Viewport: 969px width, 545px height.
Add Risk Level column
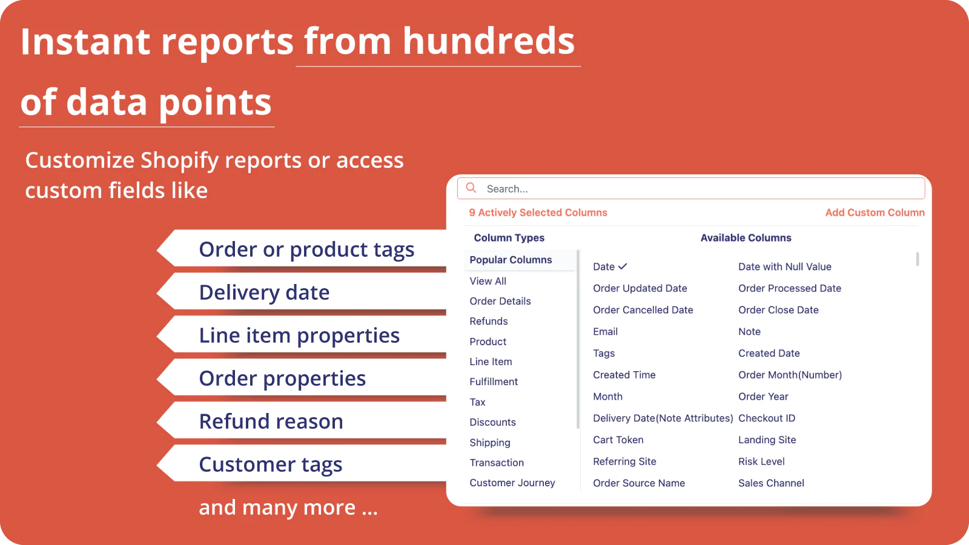click(x=761, y=461)
